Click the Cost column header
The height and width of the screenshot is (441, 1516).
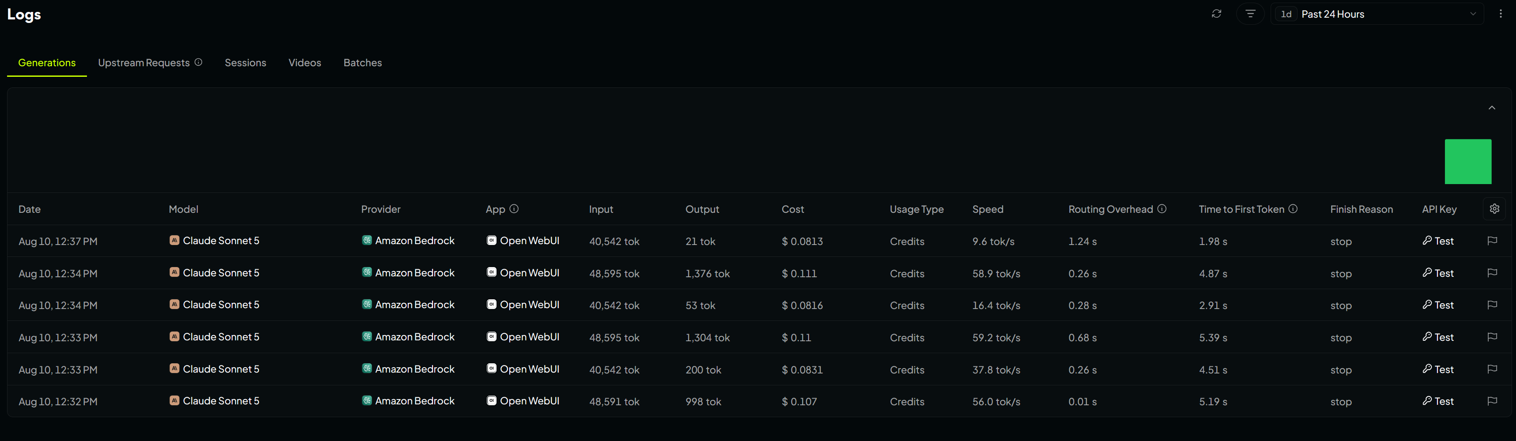tap(793, 209)
